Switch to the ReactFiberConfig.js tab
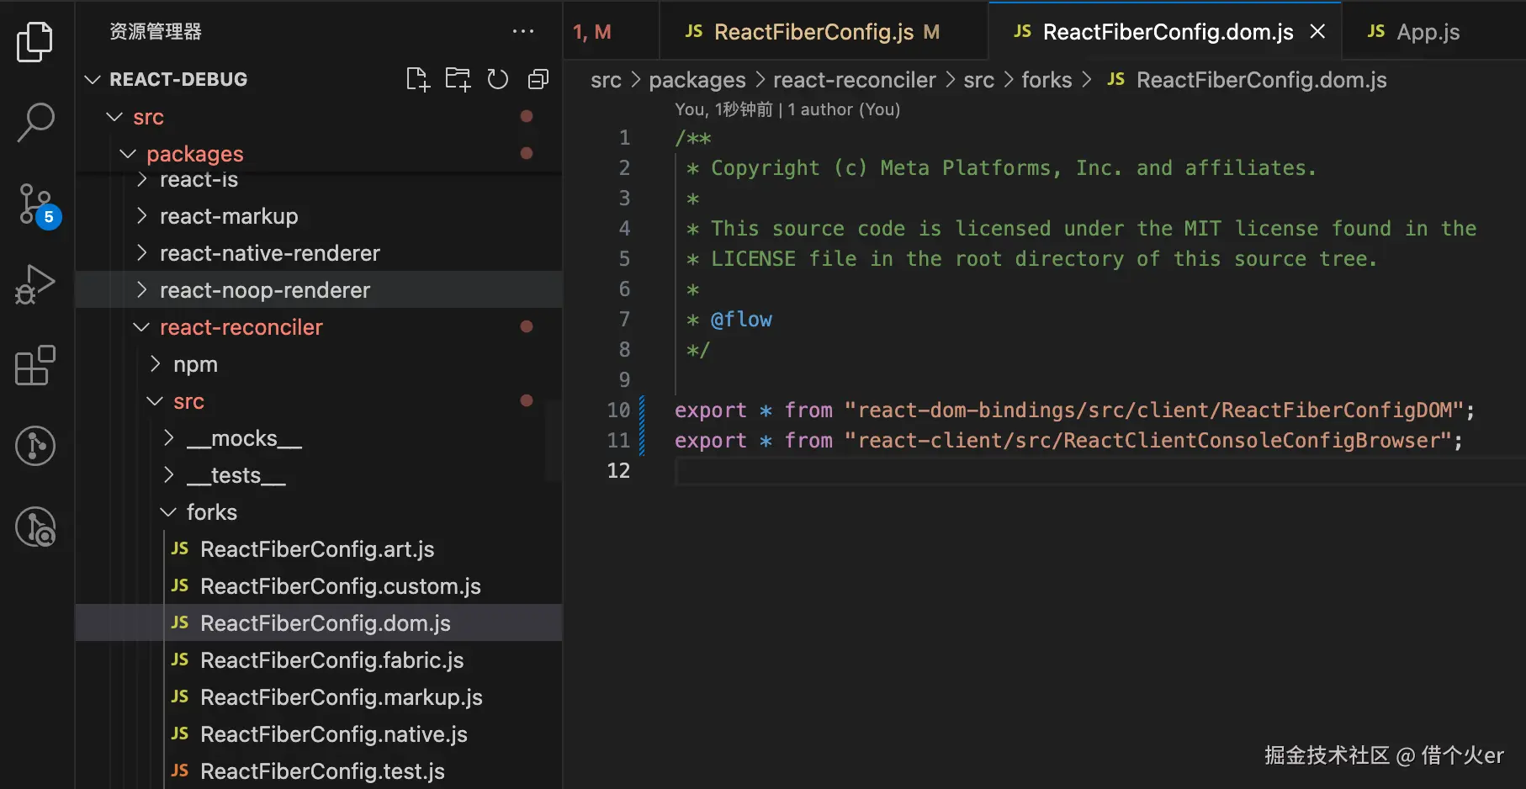The width and height of the screenshot is (1526, 789). 813,32
